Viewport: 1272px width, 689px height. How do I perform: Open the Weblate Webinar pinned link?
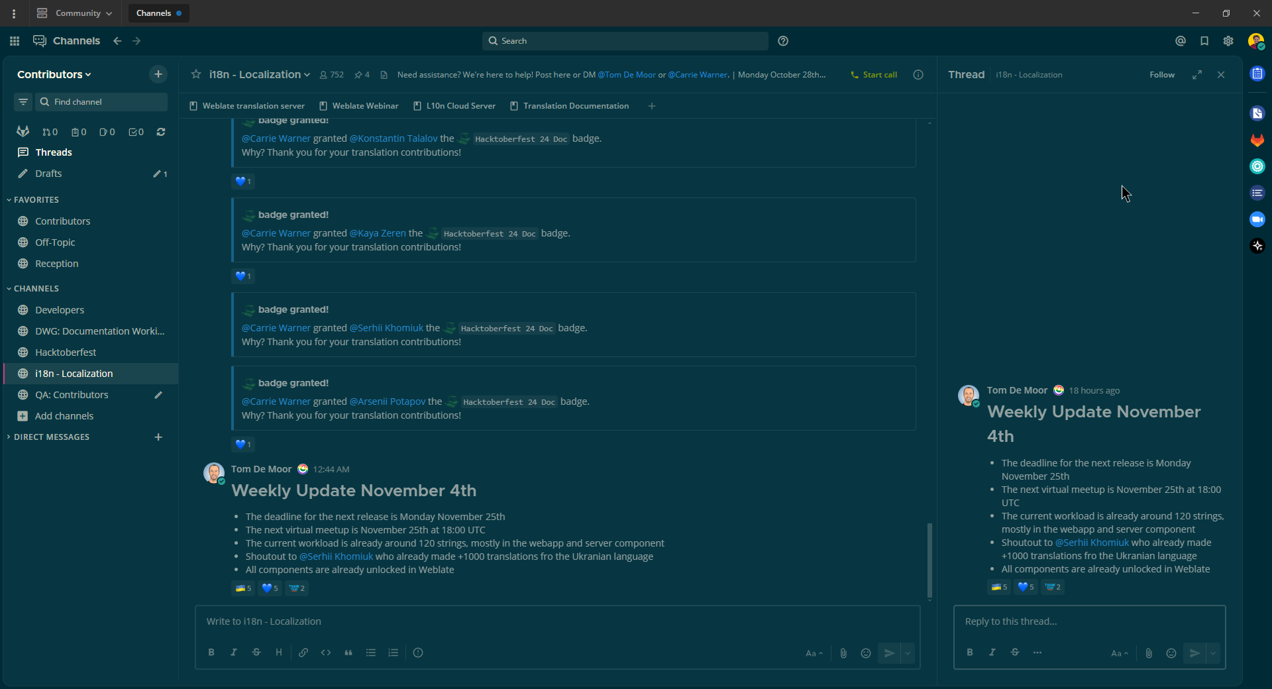[x=364, y=105]
